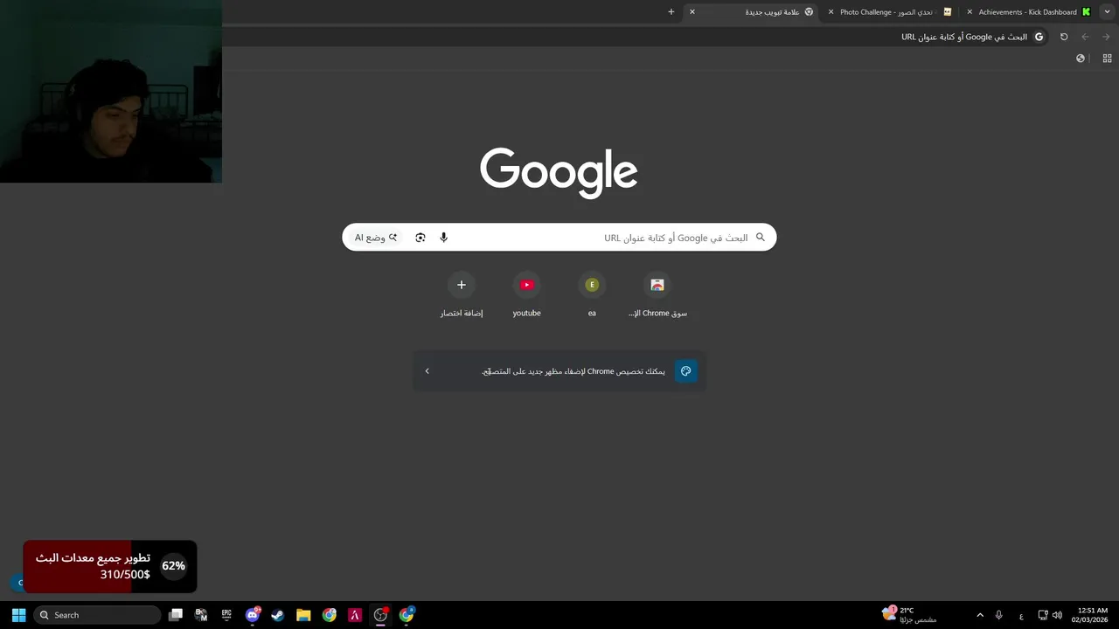This screenshot has height=629, width=1119.
Task: Open Discord from the taskbar
Action: [x=253, y=615]
